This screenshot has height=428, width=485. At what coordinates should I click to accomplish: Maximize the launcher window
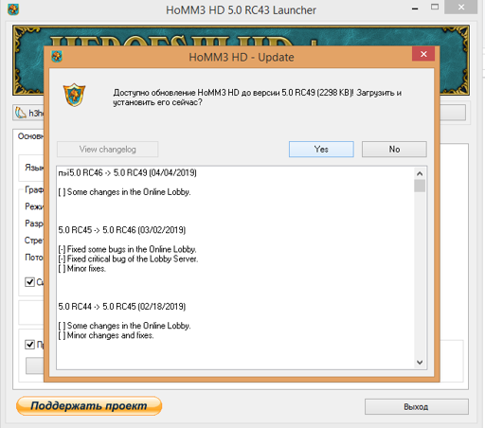(435, 7)
